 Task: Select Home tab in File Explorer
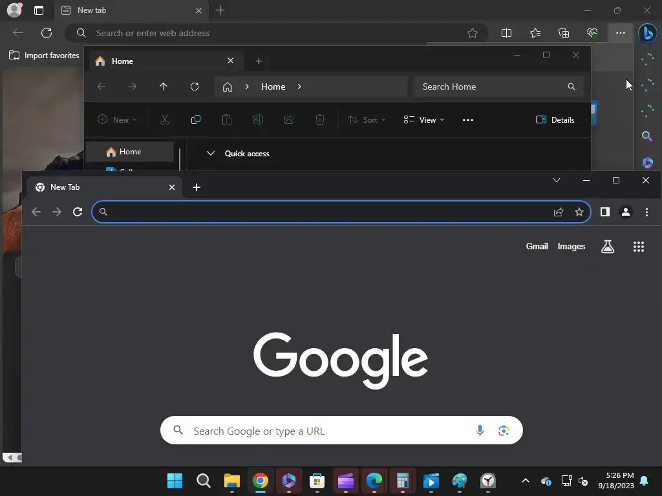click(x=167, y=61)
